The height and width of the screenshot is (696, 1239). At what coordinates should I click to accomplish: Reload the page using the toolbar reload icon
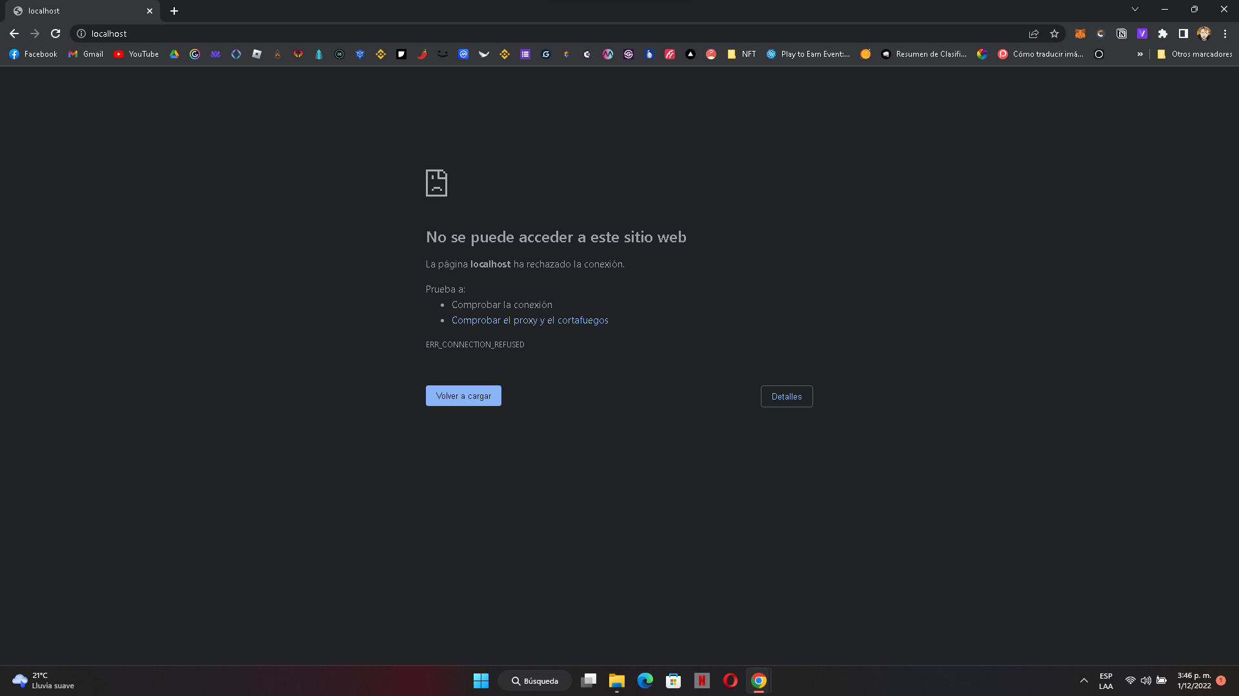pyautogui.click(x=55, y=34)
